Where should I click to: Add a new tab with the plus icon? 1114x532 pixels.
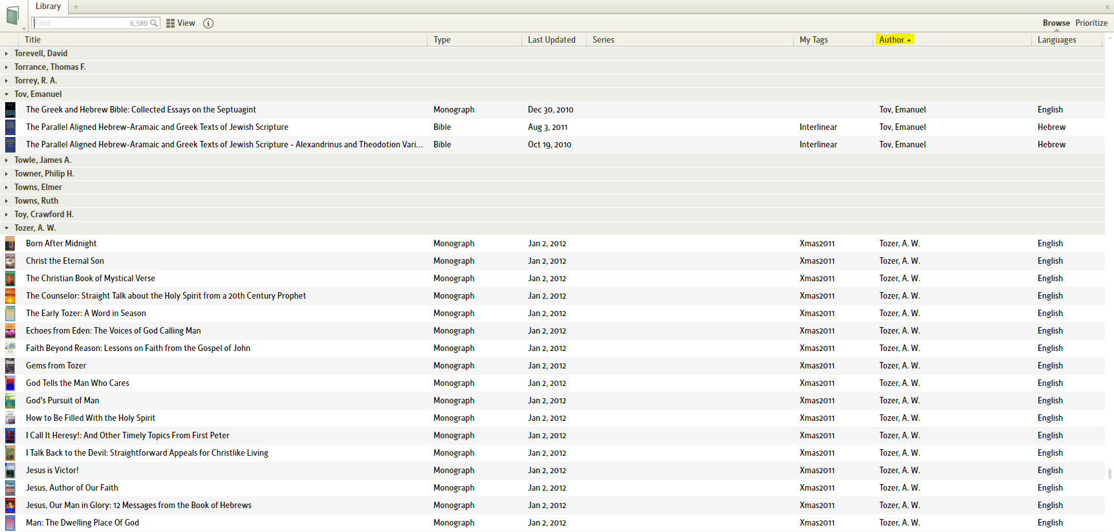tap(76, 6)
